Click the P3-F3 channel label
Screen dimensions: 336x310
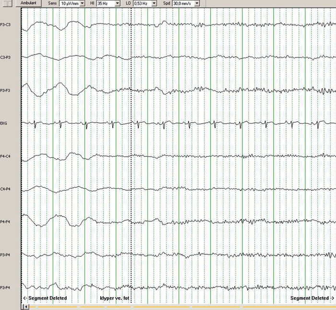(x=6, y=90)
